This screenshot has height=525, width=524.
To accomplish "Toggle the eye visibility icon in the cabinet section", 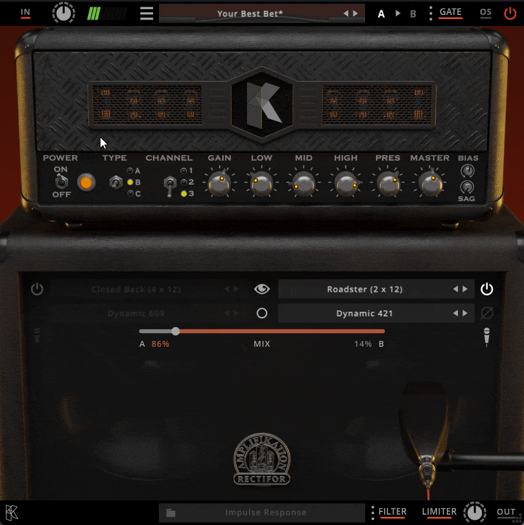I will [262, 289].
